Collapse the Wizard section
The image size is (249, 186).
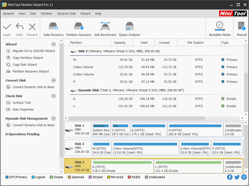tap(54, 44)
